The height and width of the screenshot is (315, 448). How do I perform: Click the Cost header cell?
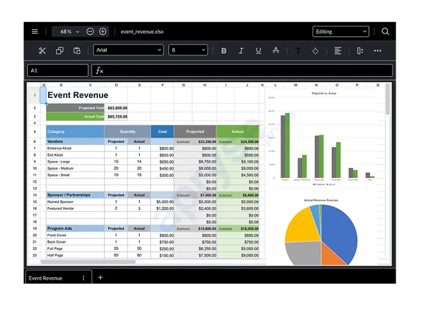[162, 132]
